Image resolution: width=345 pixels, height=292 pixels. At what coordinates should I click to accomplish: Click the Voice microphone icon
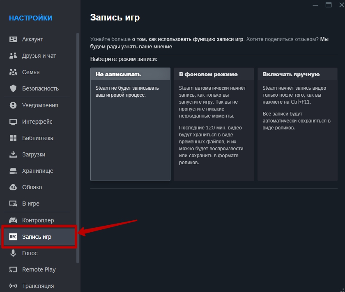(x=13, y=253)
